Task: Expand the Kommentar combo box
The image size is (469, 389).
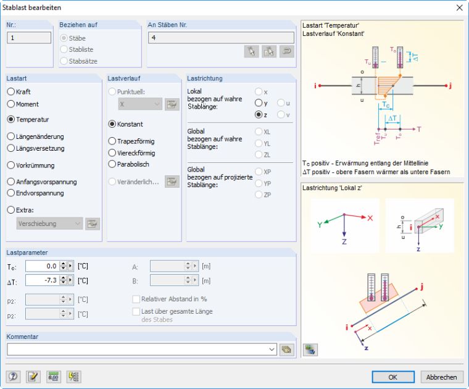Action: click(272, 349)
